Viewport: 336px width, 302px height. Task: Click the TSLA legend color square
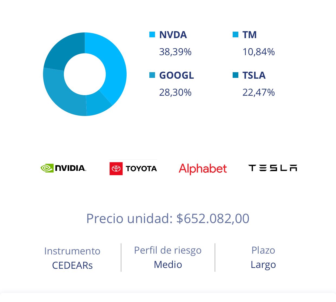tap(236, 75)
